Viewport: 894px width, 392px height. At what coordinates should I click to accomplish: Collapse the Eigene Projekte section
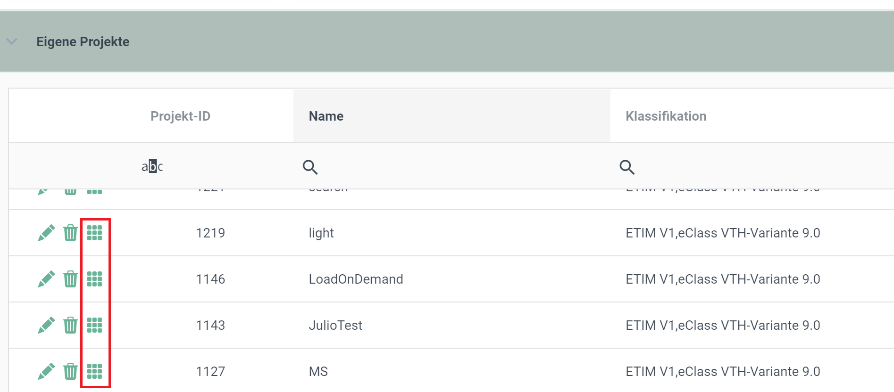(12, 41)
